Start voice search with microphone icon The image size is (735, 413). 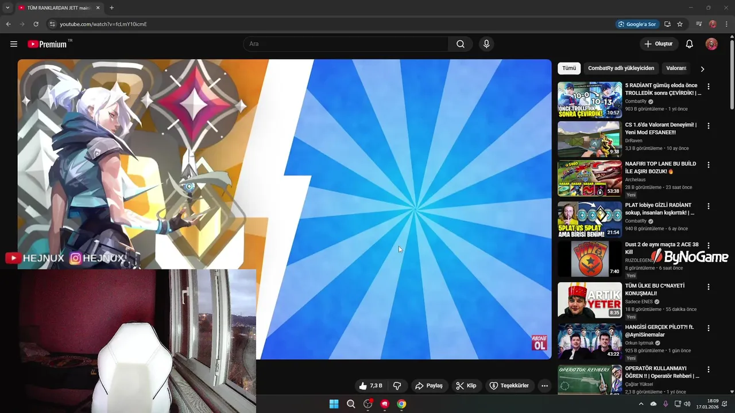click(x=486, y=44)
